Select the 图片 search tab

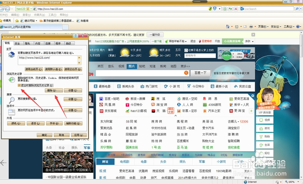pos(132,66)
